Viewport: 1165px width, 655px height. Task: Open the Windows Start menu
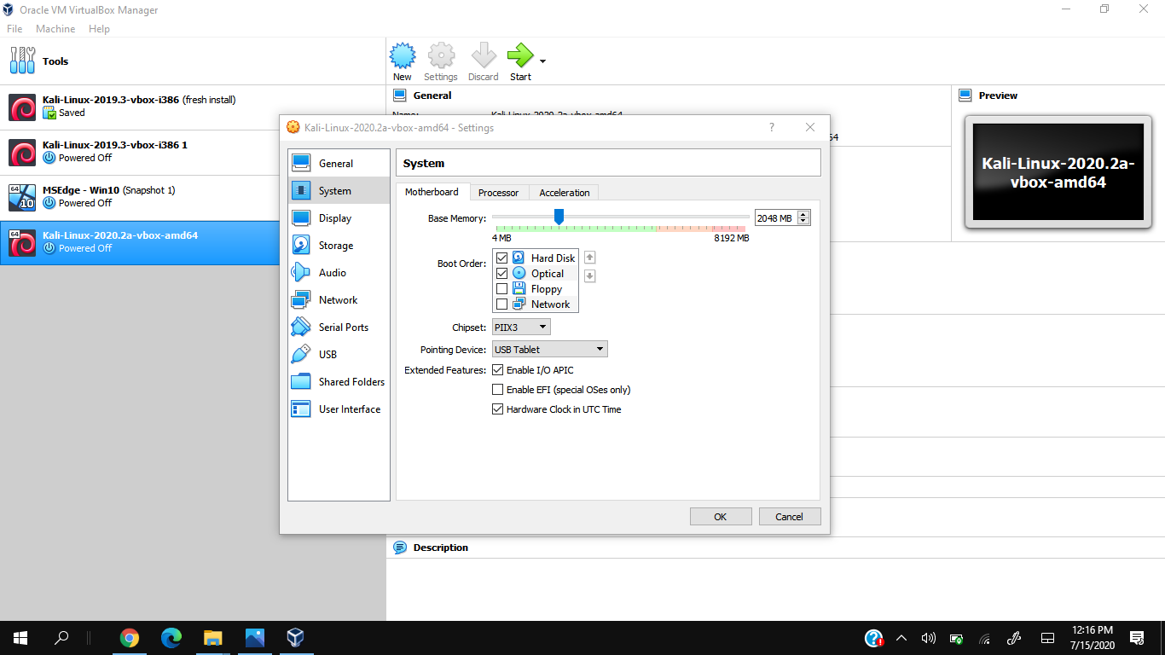tap(20, 638)
